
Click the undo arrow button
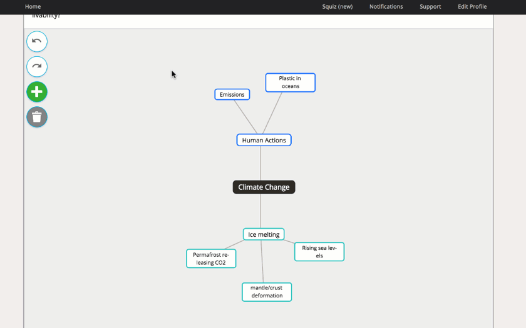[37, 41]
